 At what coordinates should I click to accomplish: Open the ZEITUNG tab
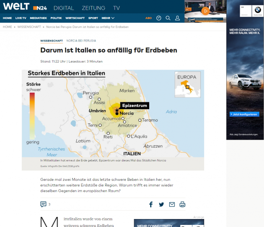click(x=93, y=8)
